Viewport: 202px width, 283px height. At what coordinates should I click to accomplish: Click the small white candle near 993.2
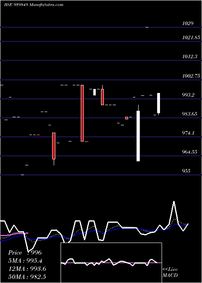coord(94,92)
